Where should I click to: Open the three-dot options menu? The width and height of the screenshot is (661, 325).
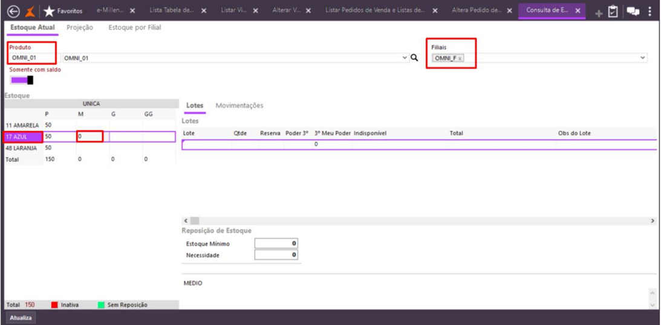650,11
